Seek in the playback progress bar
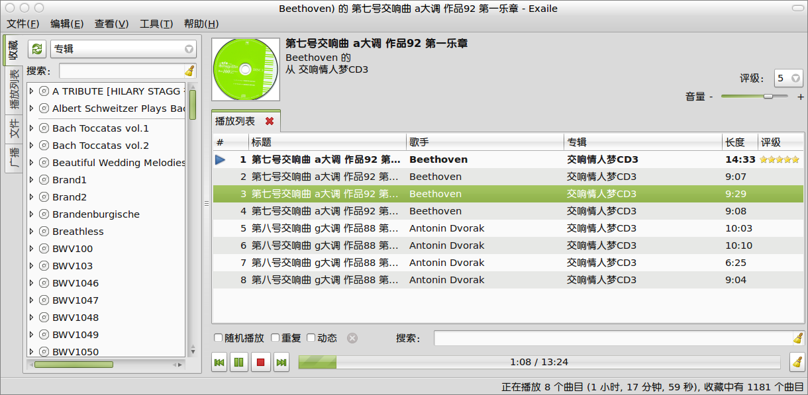Viewport: 808px width, 395px height. (x=539, y=362)
